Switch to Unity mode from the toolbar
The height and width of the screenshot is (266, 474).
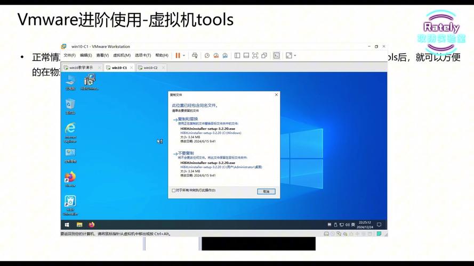click(x=264, y=55)
